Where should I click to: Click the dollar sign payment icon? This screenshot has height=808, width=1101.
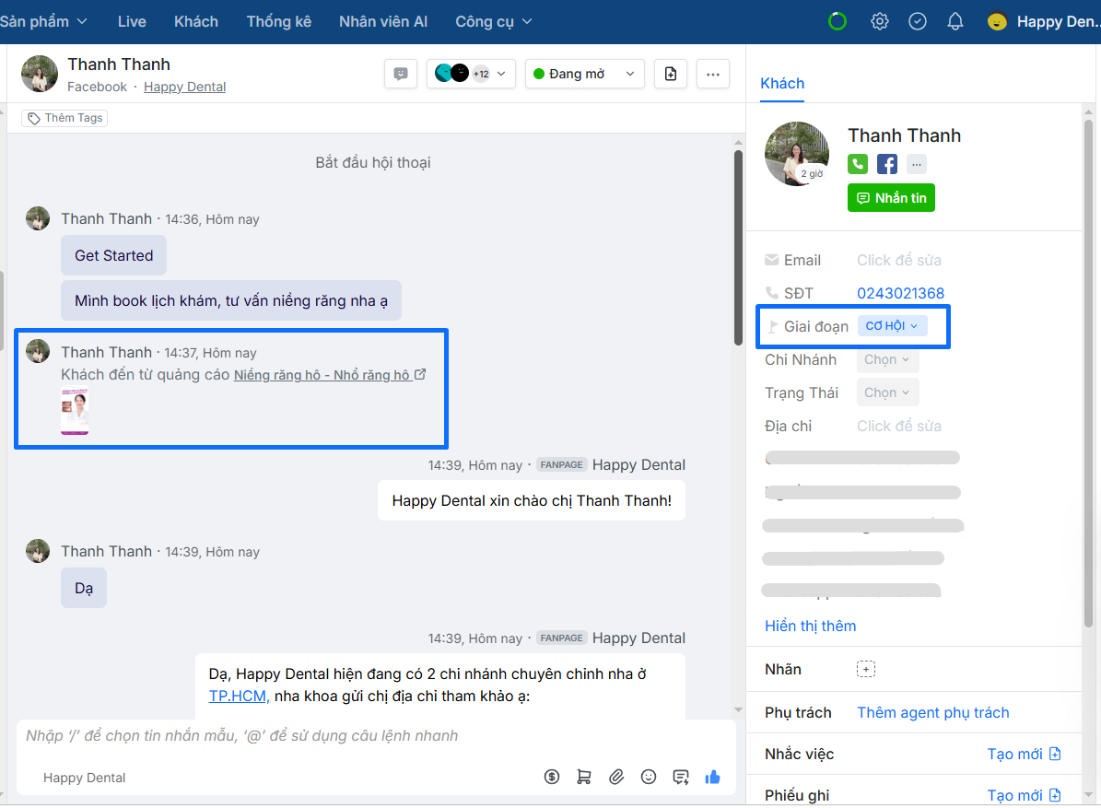point(552,777)
